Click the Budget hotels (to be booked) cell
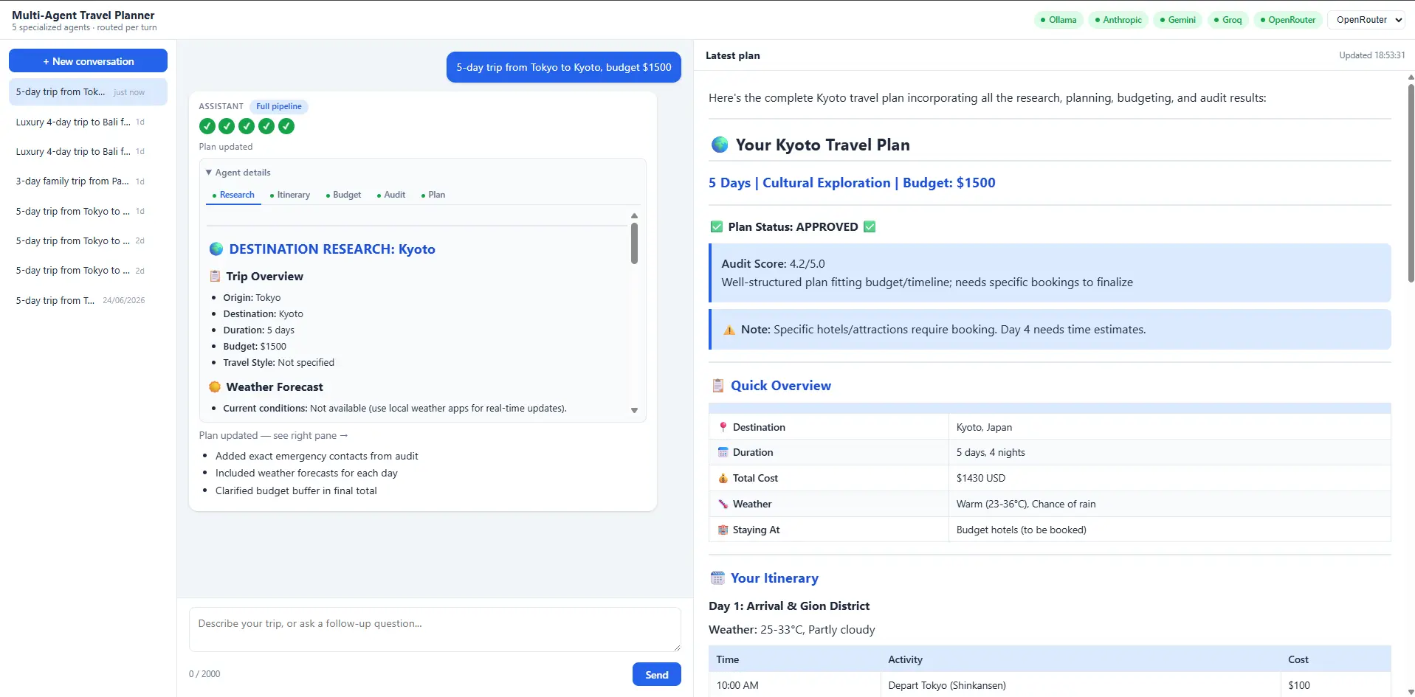Screen dimensions: 1415x697 tap(1169, 530)
